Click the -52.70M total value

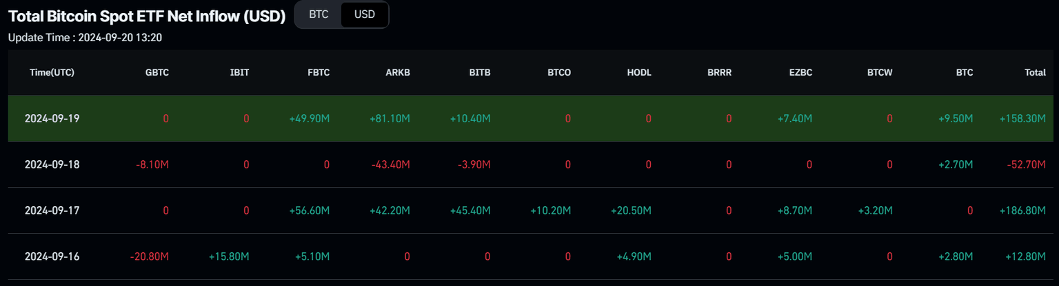click(x=1025, y=164)
